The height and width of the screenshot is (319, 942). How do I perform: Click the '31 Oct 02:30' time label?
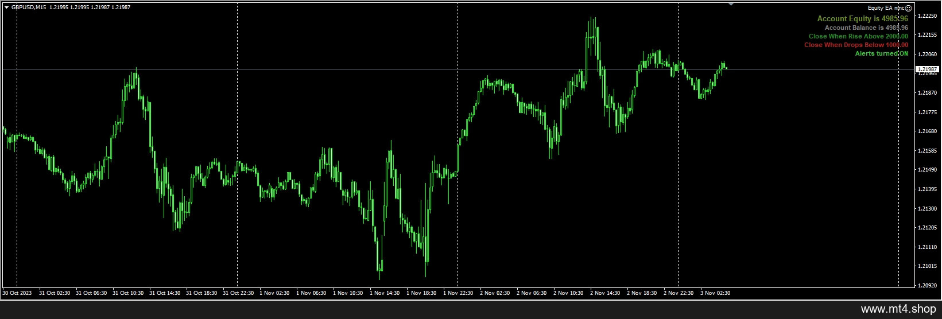point(55,293)
